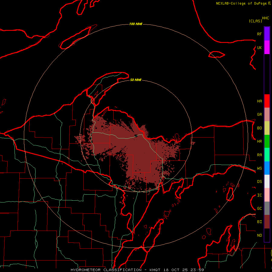
Task: Click the DS white legend swatch
Action: (267, 181)
